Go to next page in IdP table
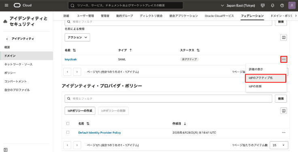The height and width of the screenshot is (152, 298). coord(77,72)
